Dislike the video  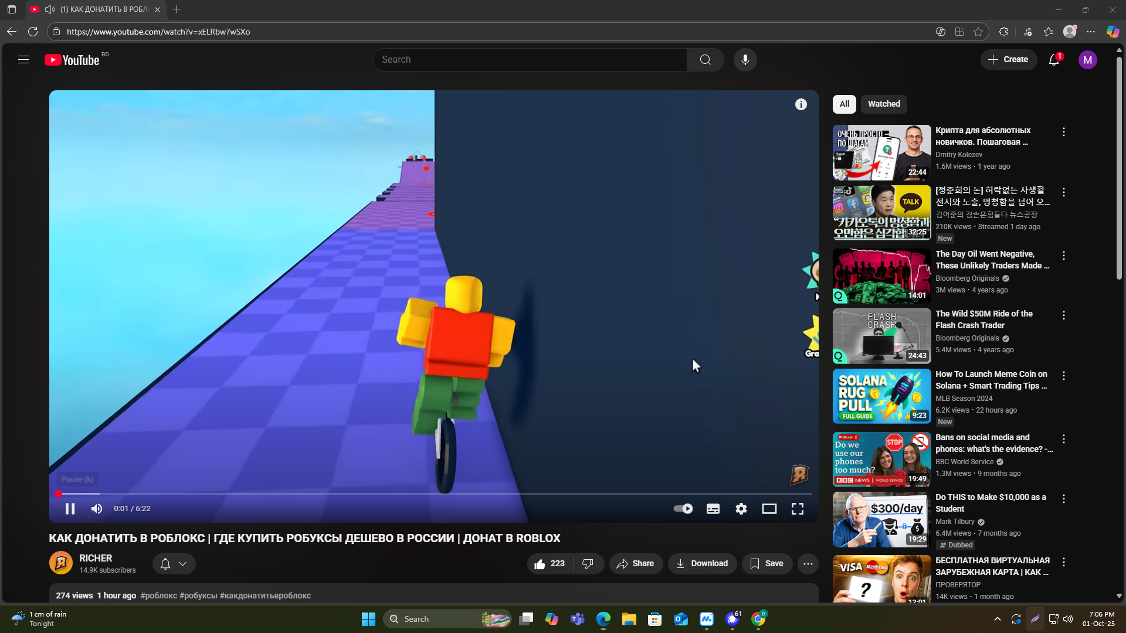click(588, 564)
